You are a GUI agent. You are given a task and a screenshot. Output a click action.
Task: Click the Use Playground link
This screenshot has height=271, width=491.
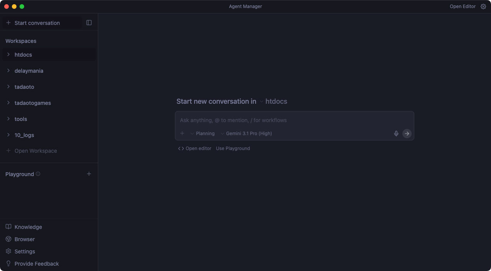pyautogui.click(x=233, y=149)
